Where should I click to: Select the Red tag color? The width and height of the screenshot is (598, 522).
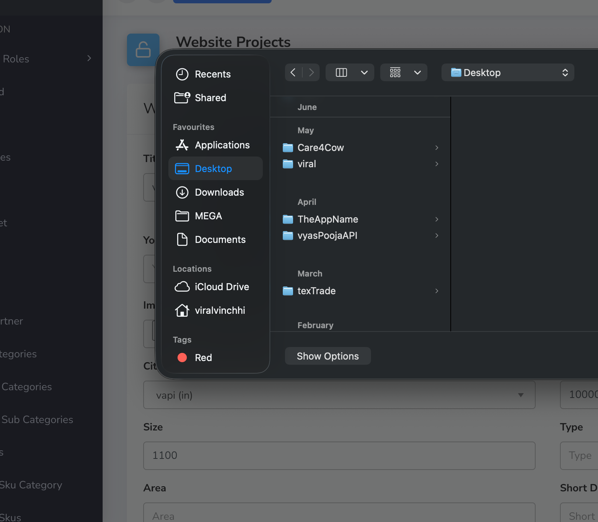182,358
